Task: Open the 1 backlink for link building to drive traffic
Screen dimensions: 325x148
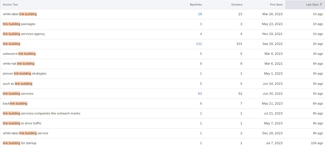Action: pyautogui.click(x=201, y=124)
